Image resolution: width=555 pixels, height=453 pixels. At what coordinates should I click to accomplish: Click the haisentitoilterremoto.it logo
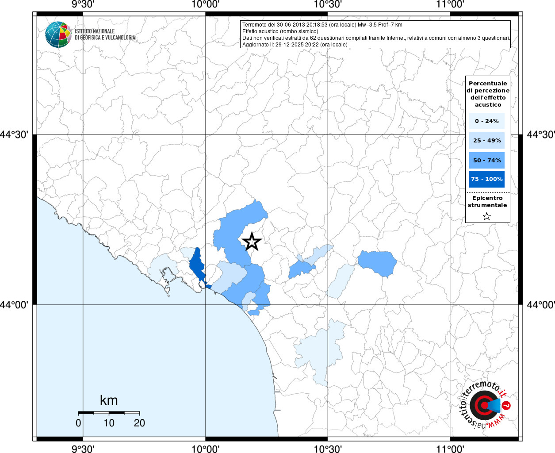coord(485,405)
